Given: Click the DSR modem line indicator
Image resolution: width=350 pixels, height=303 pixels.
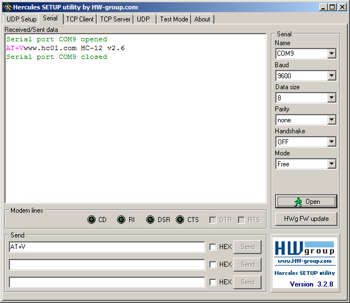Looking at the screenshot, I should (150, 220).
